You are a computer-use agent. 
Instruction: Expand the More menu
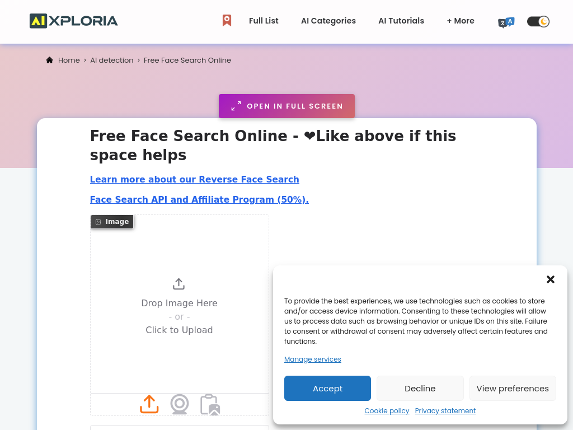tap(461, 21)
